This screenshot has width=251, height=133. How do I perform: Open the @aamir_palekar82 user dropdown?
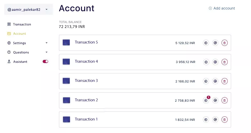point(28,10)
